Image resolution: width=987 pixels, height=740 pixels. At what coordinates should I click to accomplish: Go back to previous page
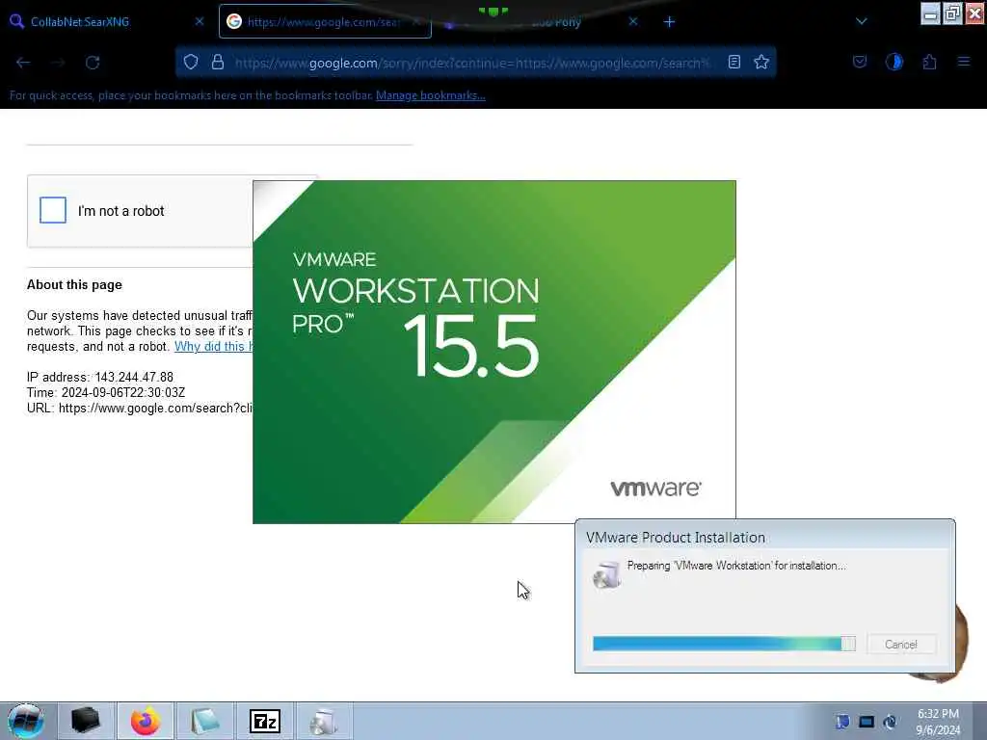click(x=23, y=63)
